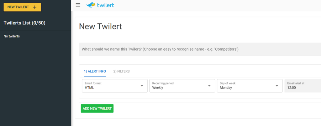Click the No twilerts sidebar message
321x126 pixels.
click(x=12, y=36)
